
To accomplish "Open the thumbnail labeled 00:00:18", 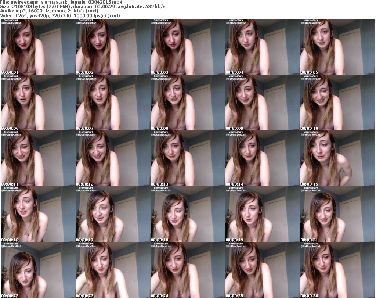I will 188,214.
